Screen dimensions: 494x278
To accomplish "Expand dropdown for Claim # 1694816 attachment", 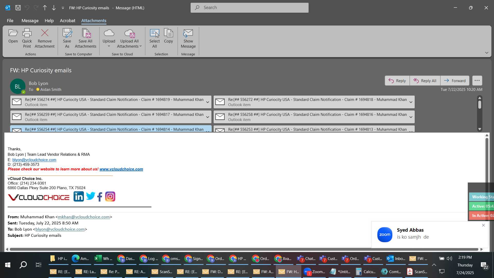I will (411, 117).
